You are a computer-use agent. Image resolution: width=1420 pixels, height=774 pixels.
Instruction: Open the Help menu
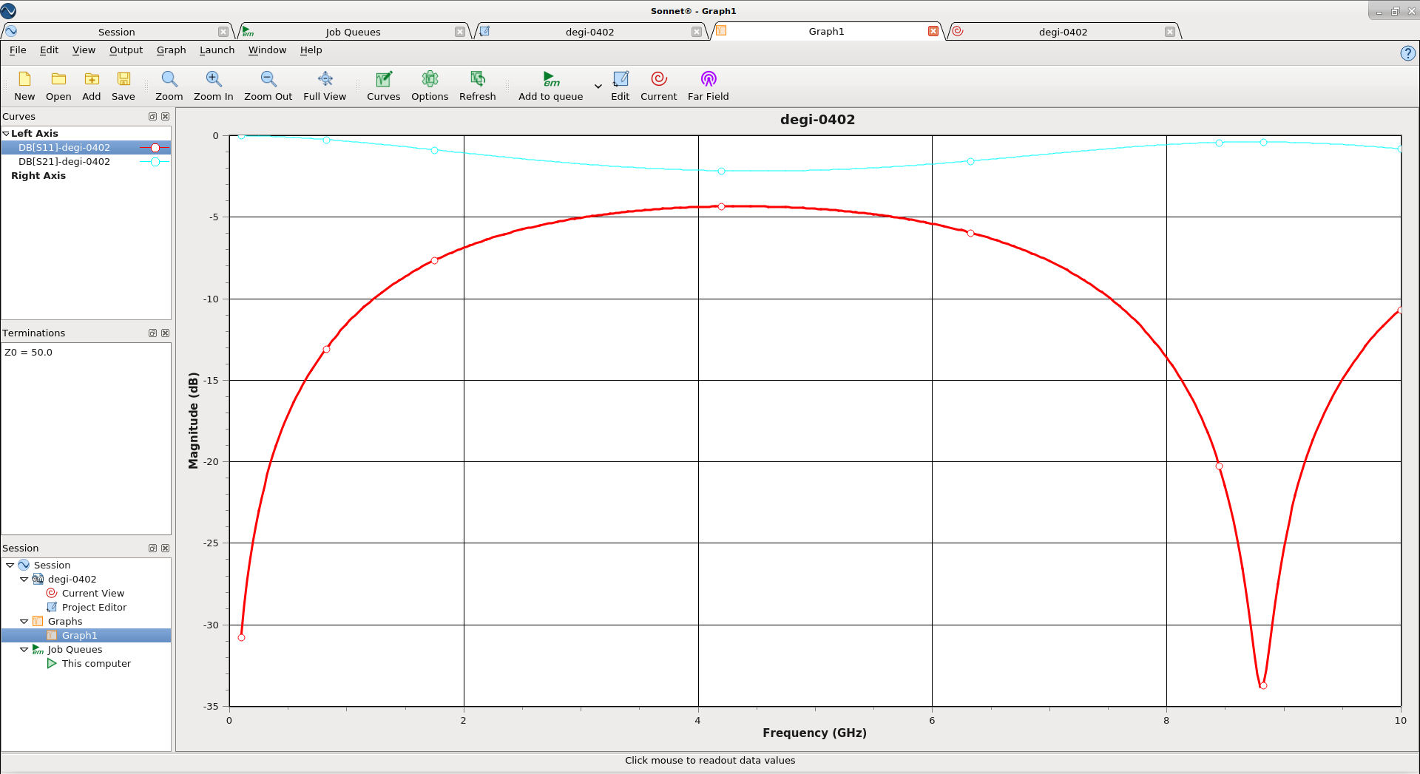(311, 50)
